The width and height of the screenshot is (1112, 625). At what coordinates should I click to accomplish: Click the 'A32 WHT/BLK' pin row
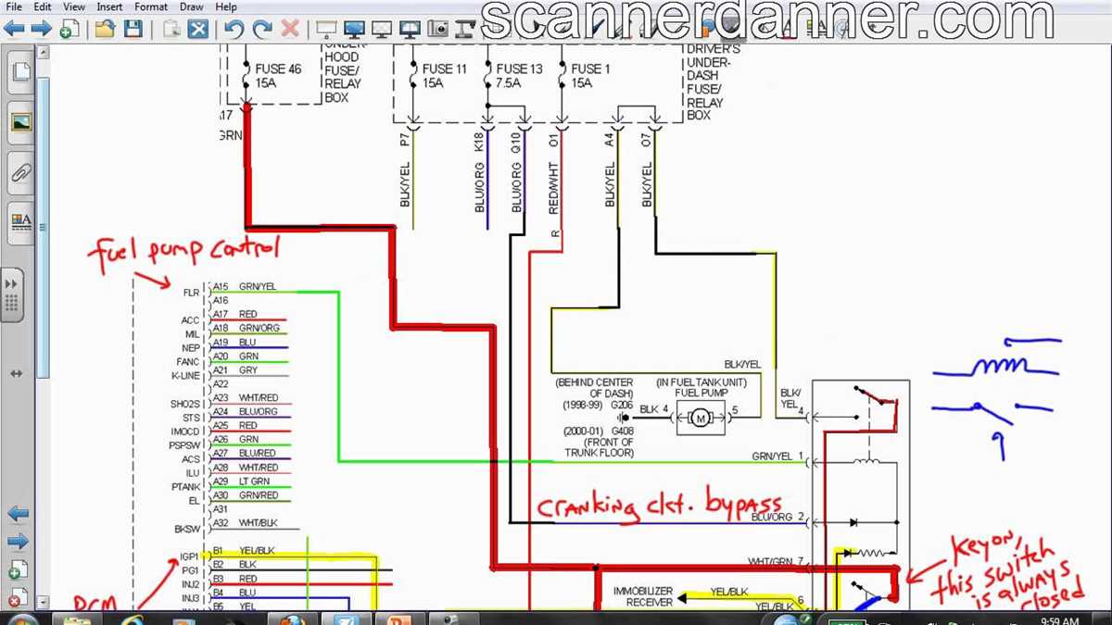(246, 523)
